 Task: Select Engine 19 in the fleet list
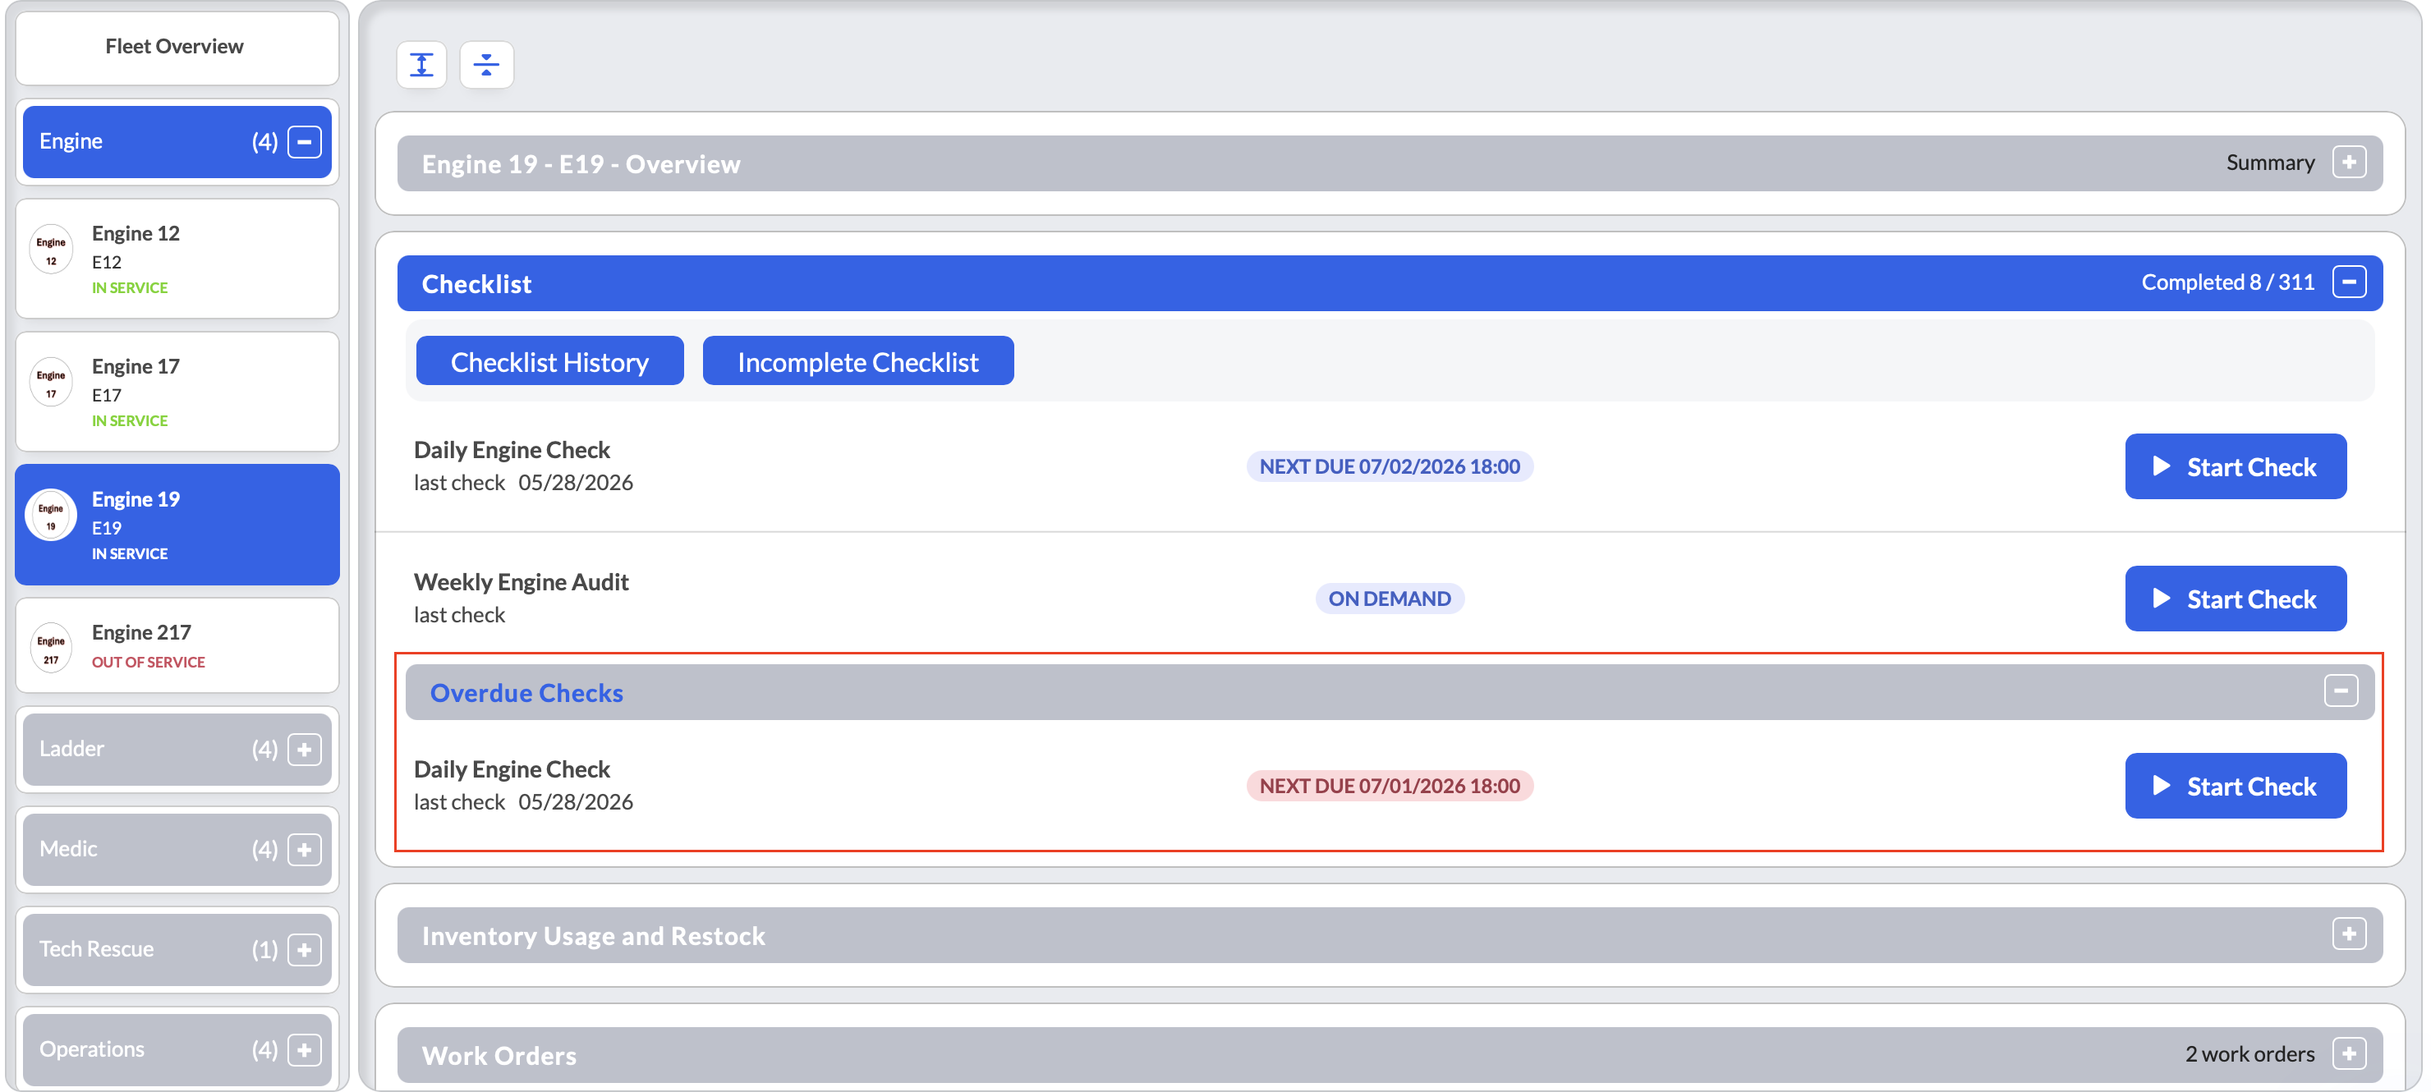tap(177, 525)
